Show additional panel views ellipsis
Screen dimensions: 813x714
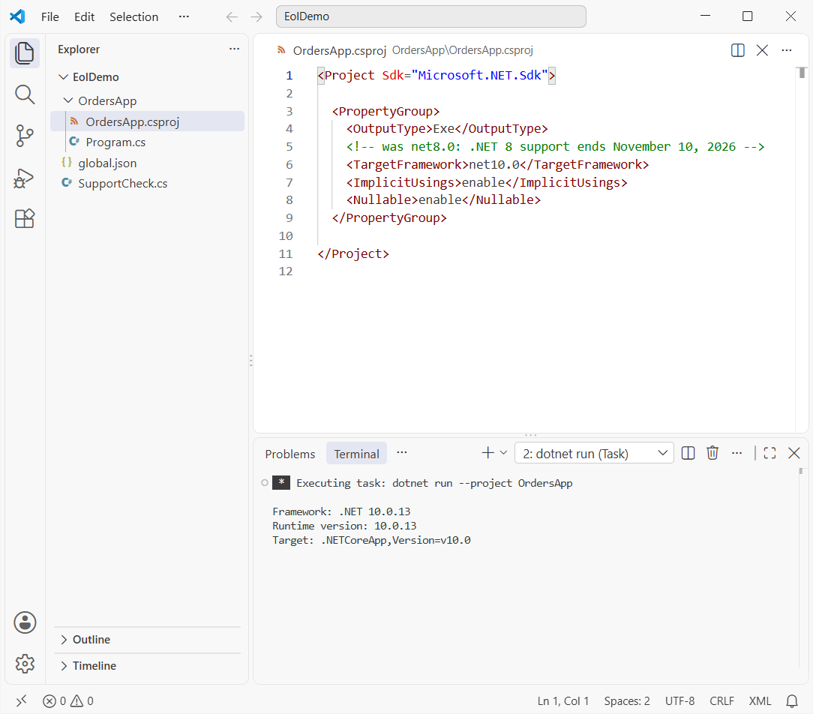point(402,453)
